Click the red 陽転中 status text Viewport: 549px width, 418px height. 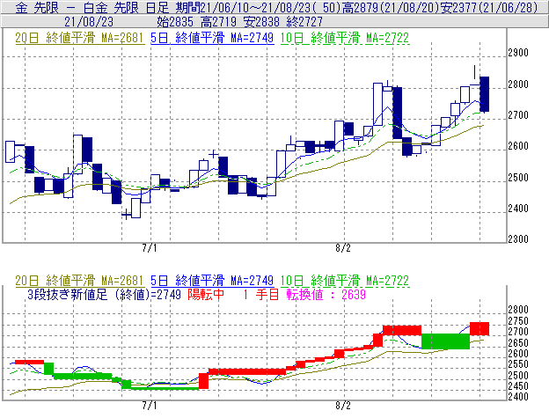206,295
